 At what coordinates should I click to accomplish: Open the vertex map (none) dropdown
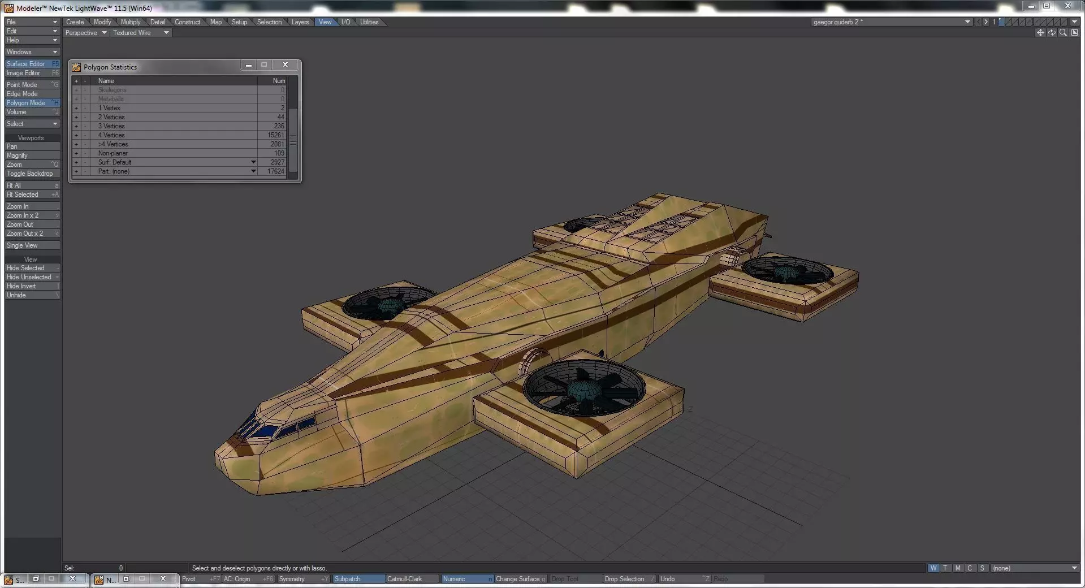point(1035,568)
